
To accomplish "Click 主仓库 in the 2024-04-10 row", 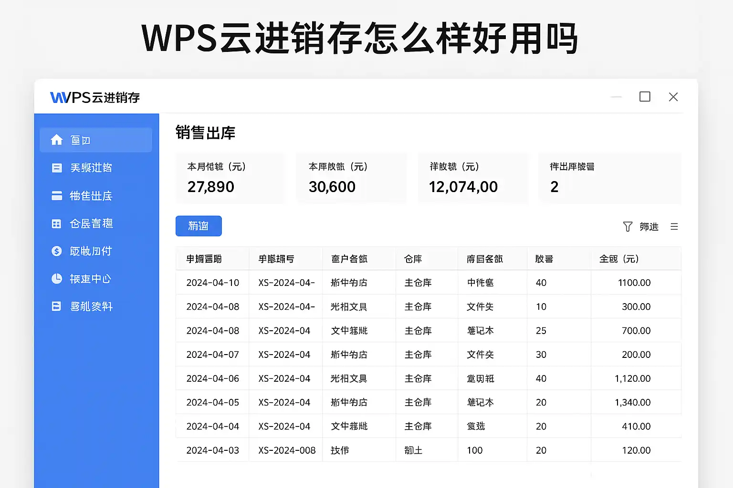I will [418, 283].
